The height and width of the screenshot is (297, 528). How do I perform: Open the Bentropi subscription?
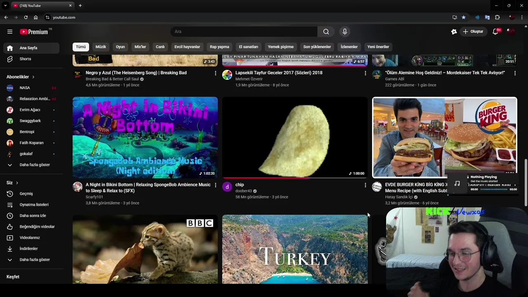31,132
